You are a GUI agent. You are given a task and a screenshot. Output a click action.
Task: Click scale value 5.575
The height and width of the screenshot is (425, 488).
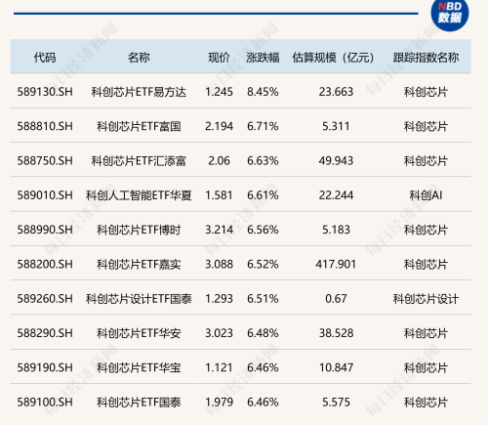tap(336, 403)
